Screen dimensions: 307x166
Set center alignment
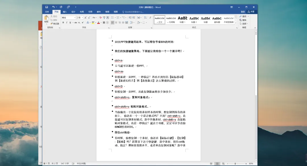[116, 23]
